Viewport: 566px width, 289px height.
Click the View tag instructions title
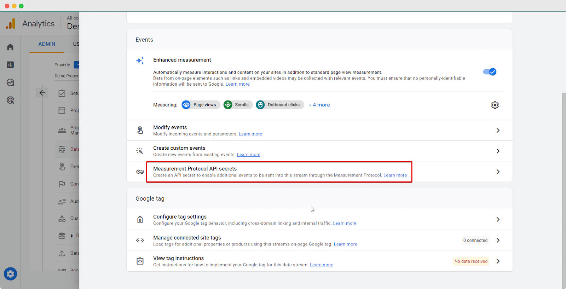[179, 259]
